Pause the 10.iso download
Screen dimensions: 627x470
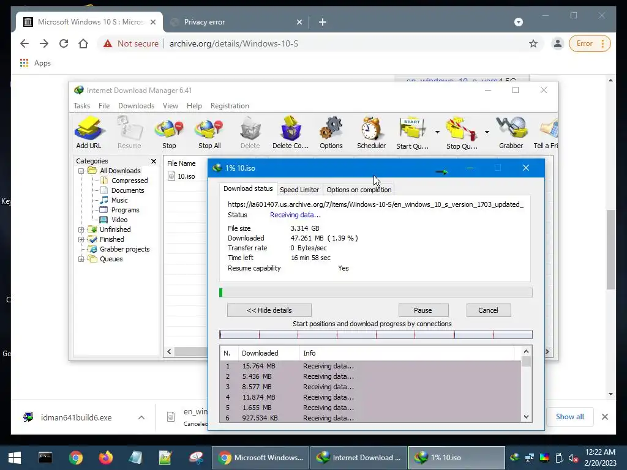[x=423, y=310]
